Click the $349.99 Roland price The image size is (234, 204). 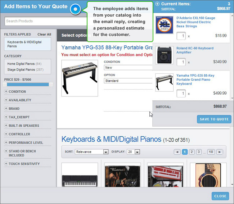coord(220,62)
